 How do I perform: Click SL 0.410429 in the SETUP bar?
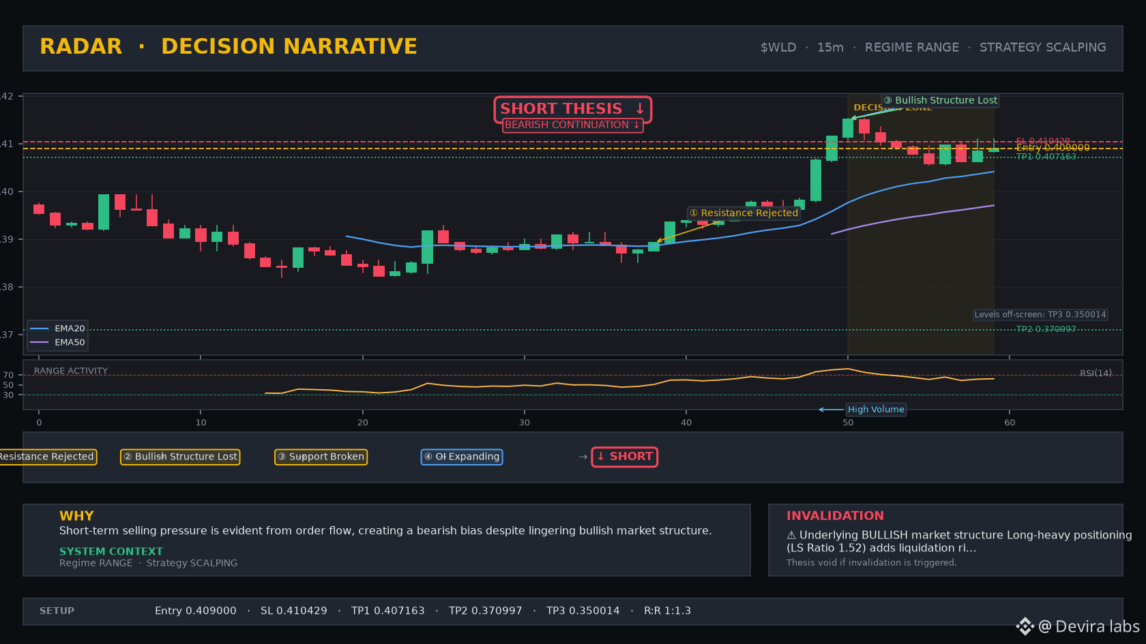(x=294, y=611)
